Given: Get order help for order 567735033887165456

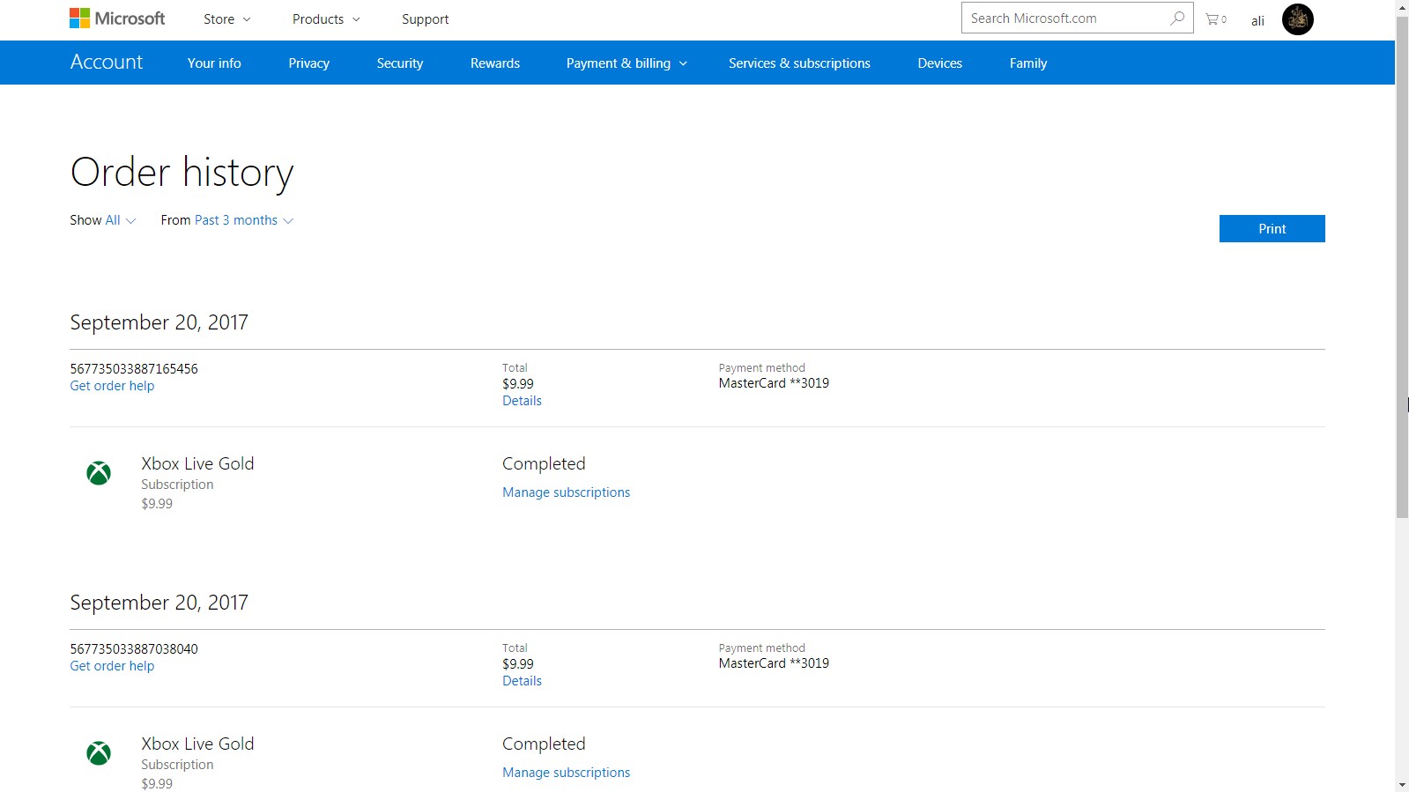Looking at the screenshot, I should point(112,386).
